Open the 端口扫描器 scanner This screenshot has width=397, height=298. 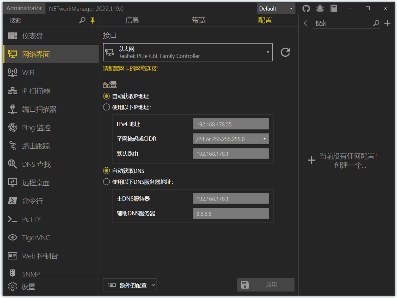[x=36, y=109]
